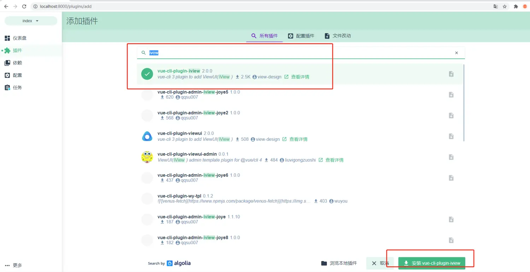
Task: Open the index project dropdown
Action: (31, 21)
